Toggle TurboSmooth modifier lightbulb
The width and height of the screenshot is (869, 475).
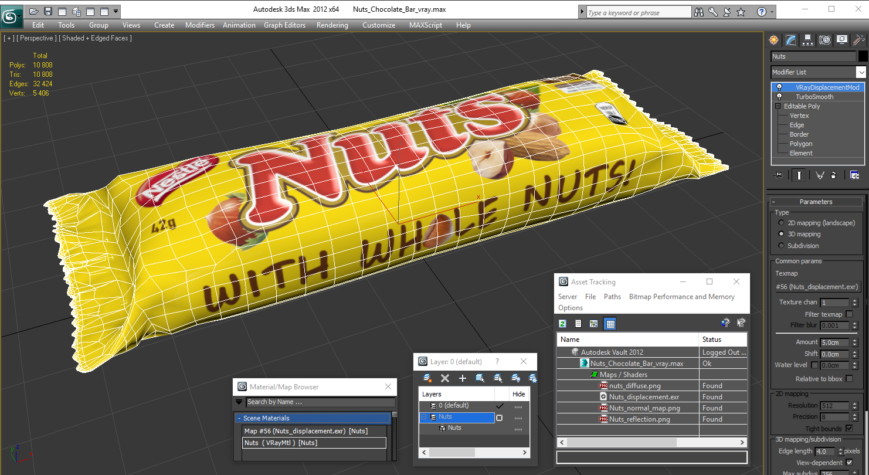pyautogui.click(x=779, y=97)
